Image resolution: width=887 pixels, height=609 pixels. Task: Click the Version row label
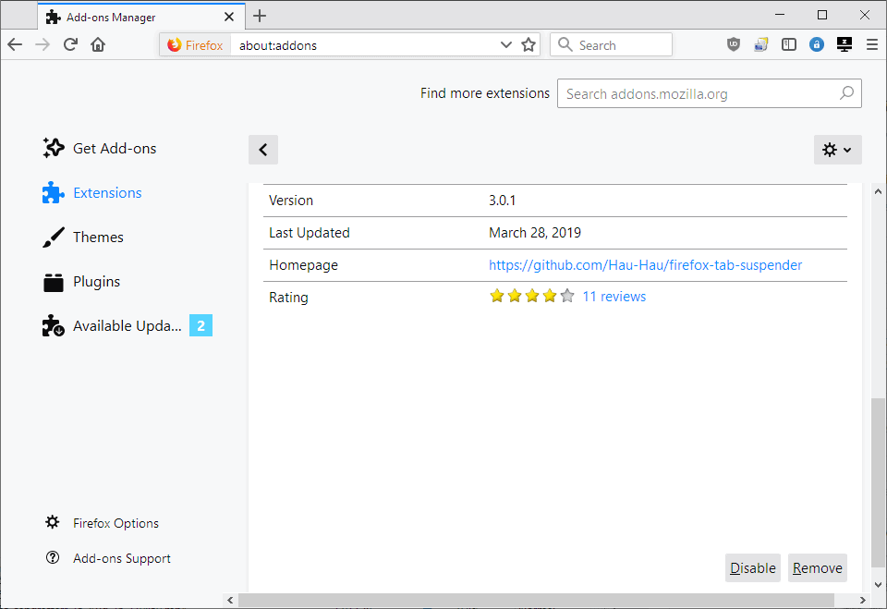291,201
